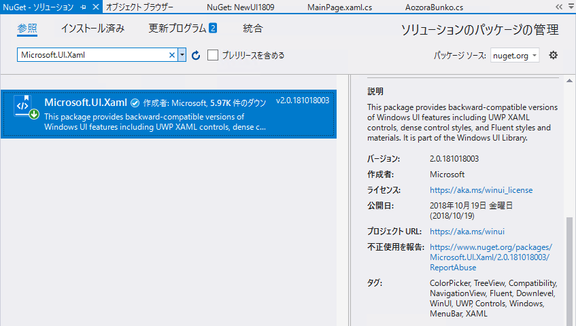Switch to the インストール済み tab
This screenshot has height=326, width=576.
[x=93, y=29]
